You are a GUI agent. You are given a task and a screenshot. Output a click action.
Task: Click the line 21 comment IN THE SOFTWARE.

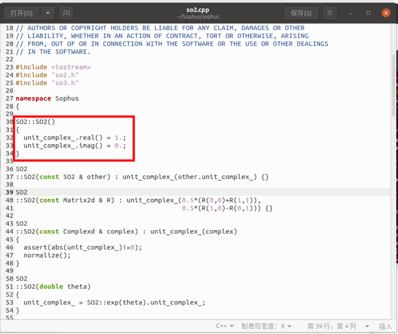[x=53, y=52]
